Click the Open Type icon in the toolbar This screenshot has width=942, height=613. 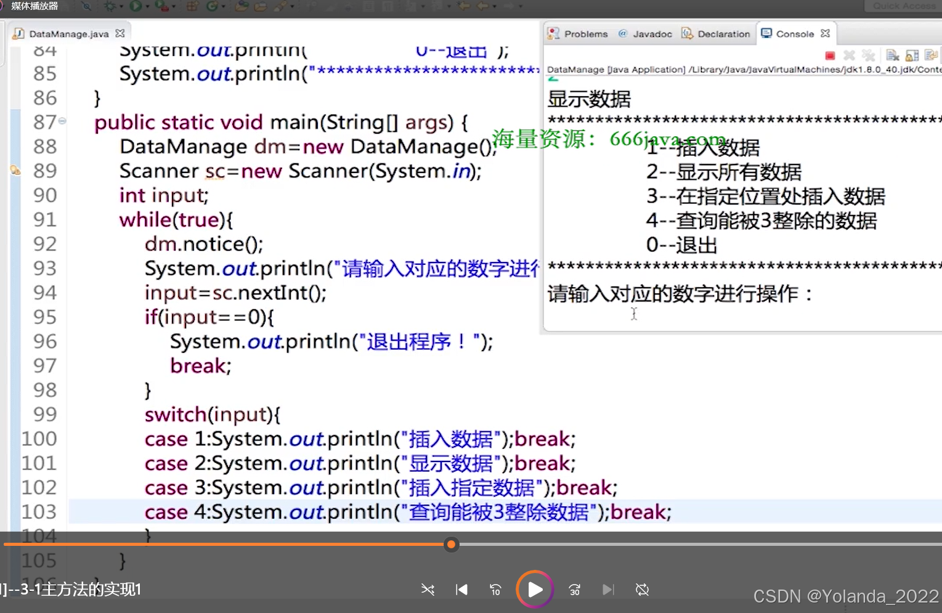tap(242, 6)
